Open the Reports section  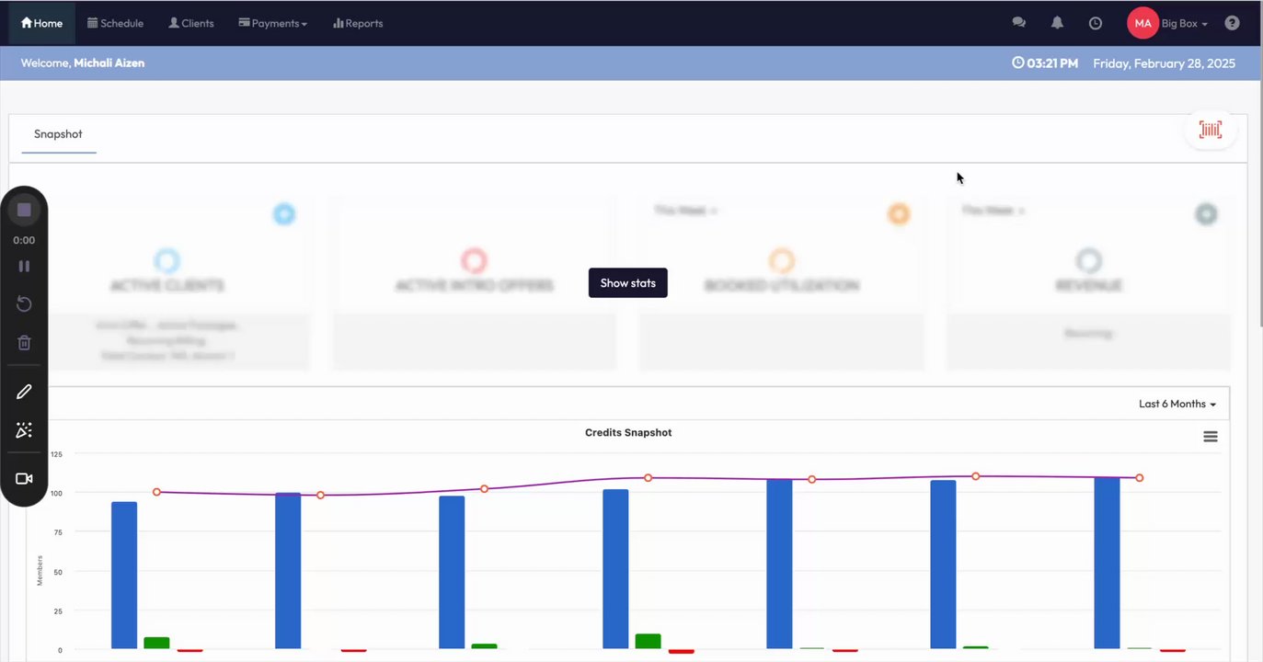pos(358,23)
